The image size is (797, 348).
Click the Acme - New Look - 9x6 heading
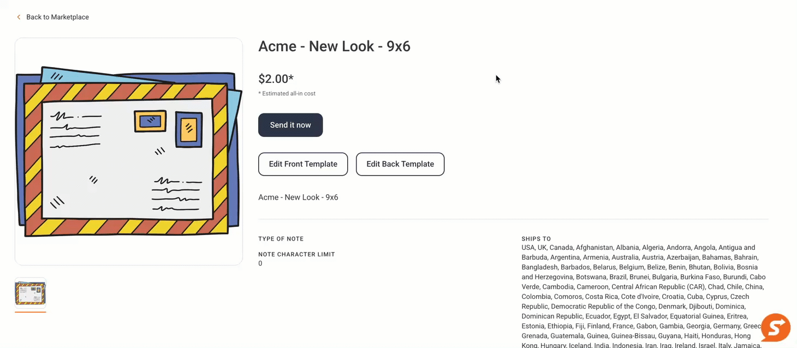pos(334,46)
